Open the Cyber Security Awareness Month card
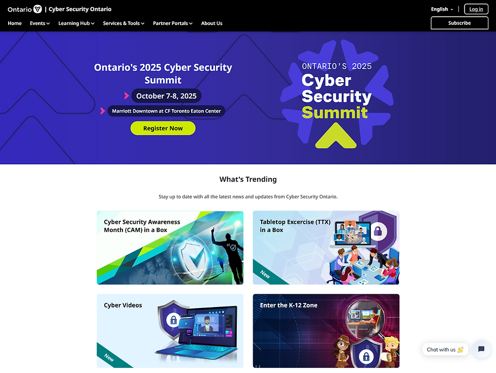496x373 pixels. tap(170, 248)
